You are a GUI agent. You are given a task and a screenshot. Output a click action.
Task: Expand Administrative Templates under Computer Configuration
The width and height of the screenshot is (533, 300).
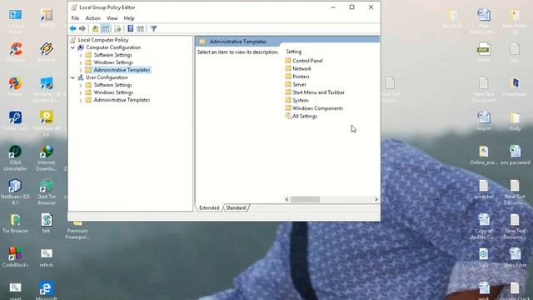[81, 70]
